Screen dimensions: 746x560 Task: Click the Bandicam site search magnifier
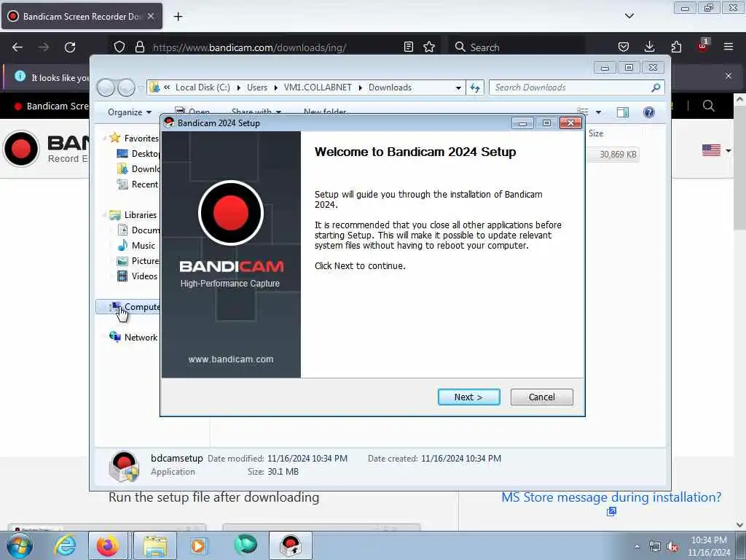(708, 106)
